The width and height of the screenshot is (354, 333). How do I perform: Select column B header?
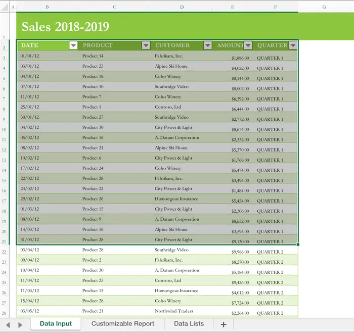pyautogui.click(x=47, y=7)
